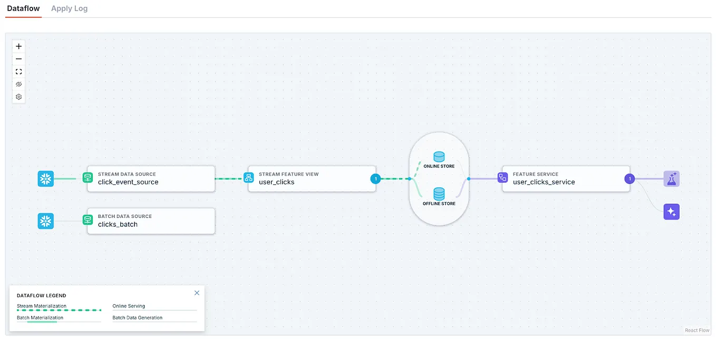Click the zoom in plus control
This screenshot has width=716, height=339.
coord(19,46)
